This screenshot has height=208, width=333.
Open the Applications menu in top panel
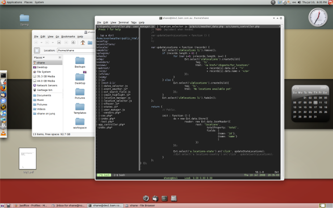tap(14, 2)
